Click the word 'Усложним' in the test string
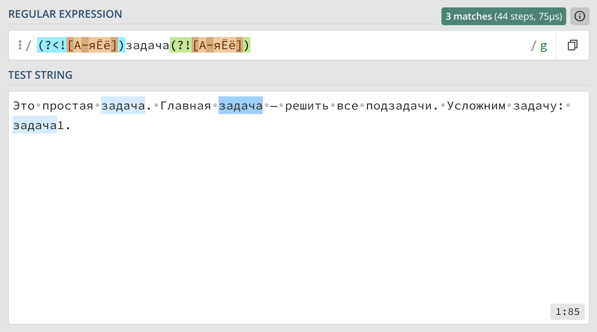Image resolution: width=597 pixels, height=332 pixels. 476,106
